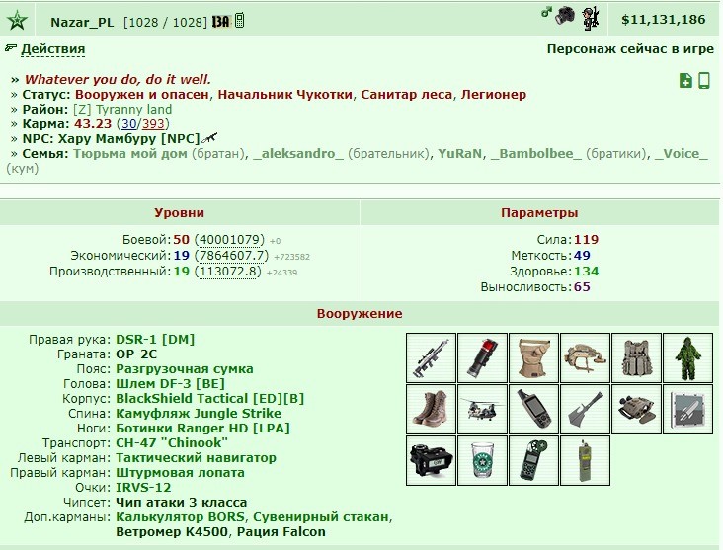Viewport: 723px width, 550px height.
Task: Open family member _Bambolbee_ profile
Action: pyautogui.click(x=535, y=153)
